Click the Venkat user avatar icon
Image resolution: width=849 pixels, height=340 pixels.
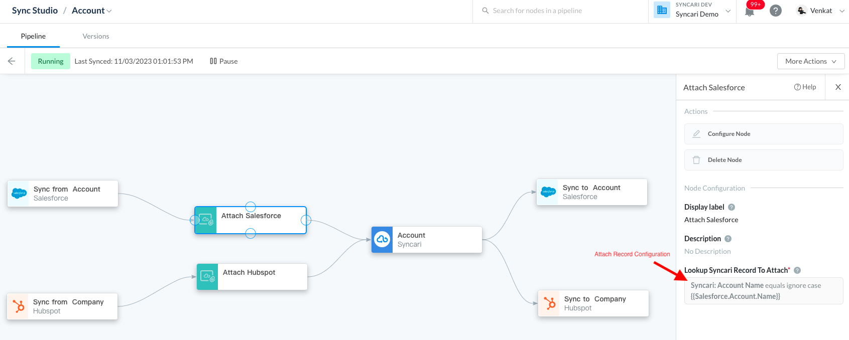tap(802, 11)
